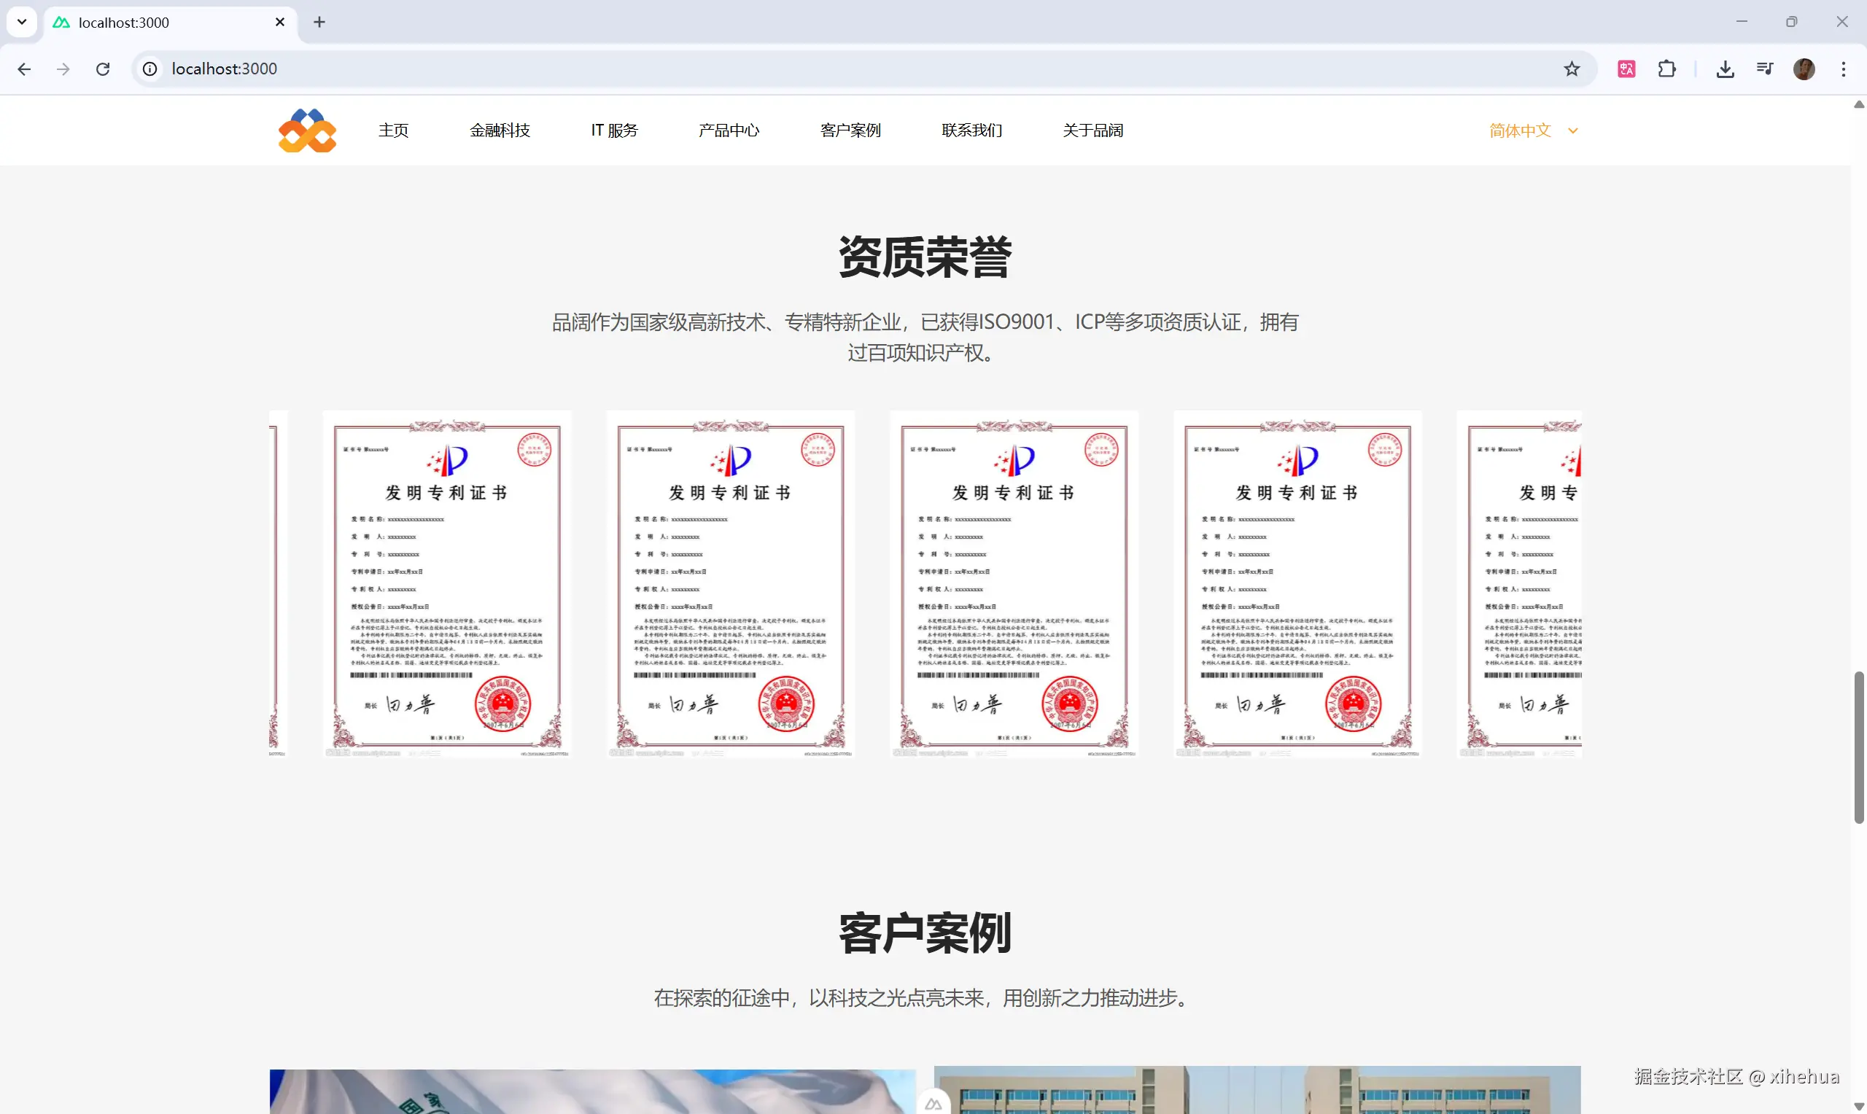1867x1114 pixels.
Task: Select the first full patent certificate image
Action: pos(446,584)
